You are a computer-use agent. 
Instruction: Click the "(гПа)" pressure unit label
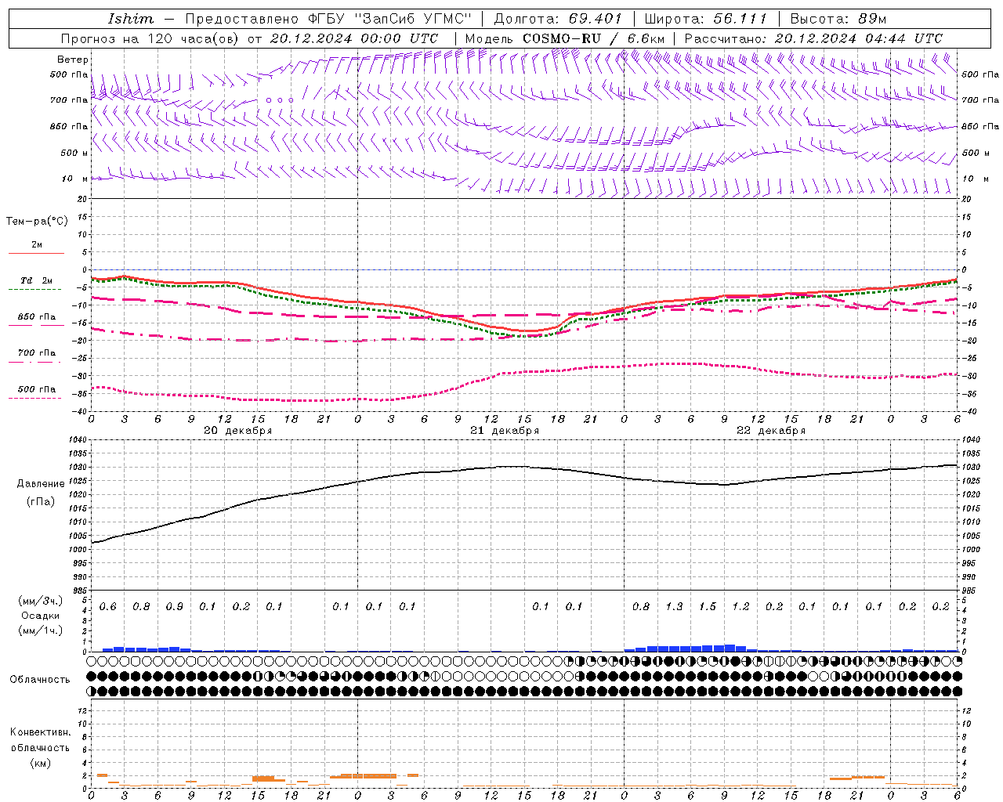click(41, 501)
